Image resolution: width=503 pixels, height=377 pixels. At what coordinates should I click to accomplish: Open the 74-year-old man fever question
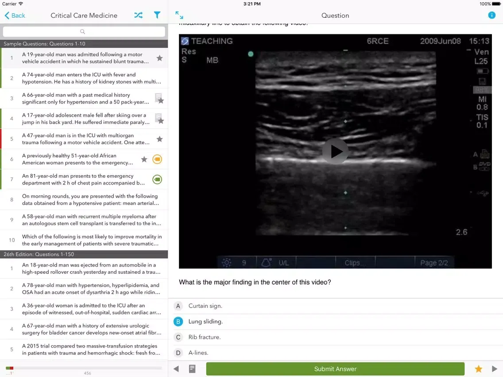point(84,78)
